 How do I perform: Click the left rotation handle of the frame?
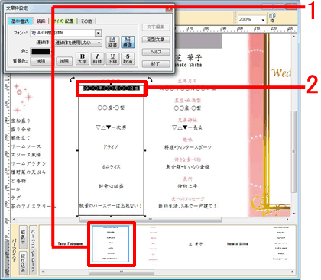coord(73,80)
